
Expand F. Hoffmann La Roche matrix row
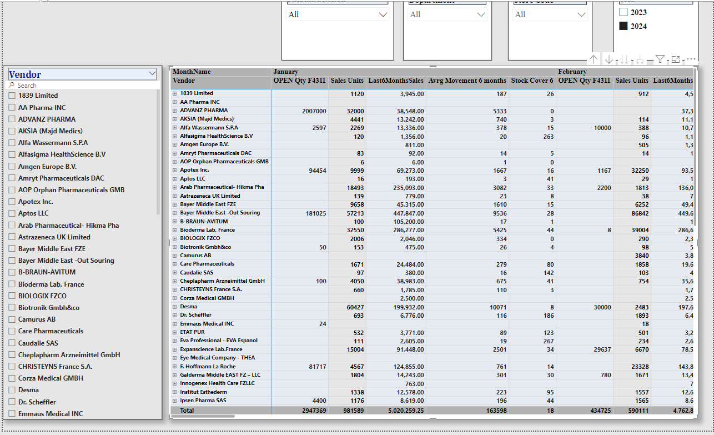tap(174, 367)
